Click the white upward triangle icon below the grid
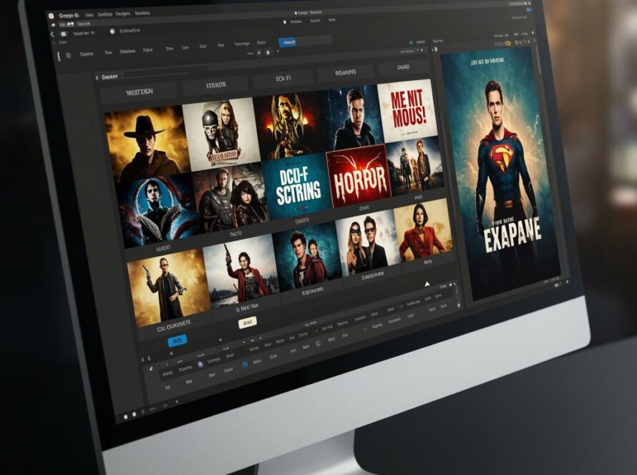This screenshot has width=637, height=475. click(427, 284)
